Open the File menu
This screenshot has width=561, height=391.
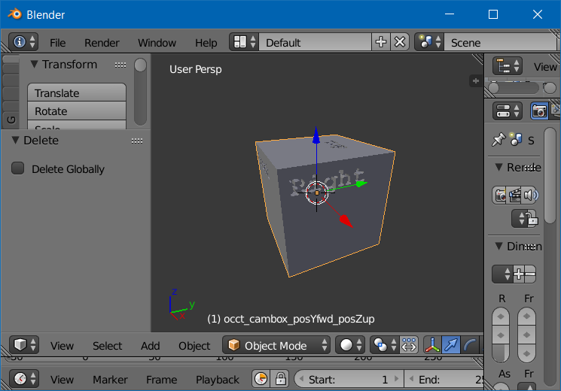pyautogui.click(x=57, y=43)
